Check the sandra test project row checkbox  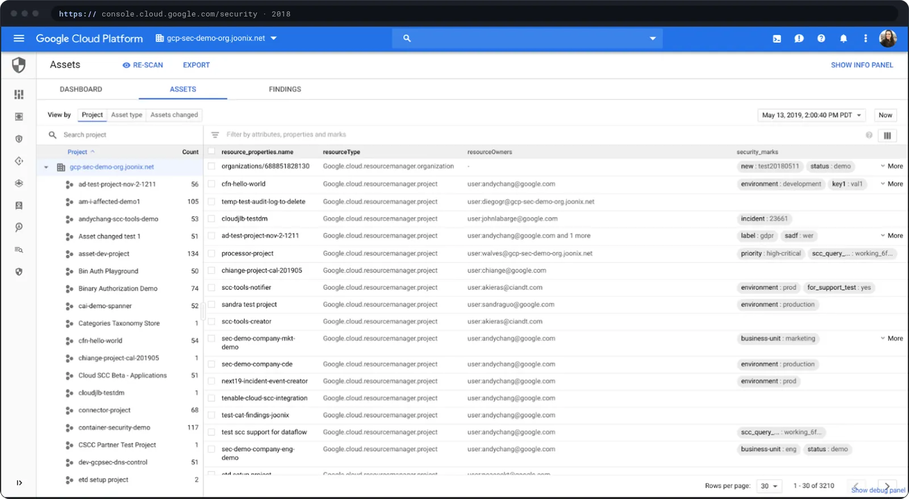pos(211,305)
